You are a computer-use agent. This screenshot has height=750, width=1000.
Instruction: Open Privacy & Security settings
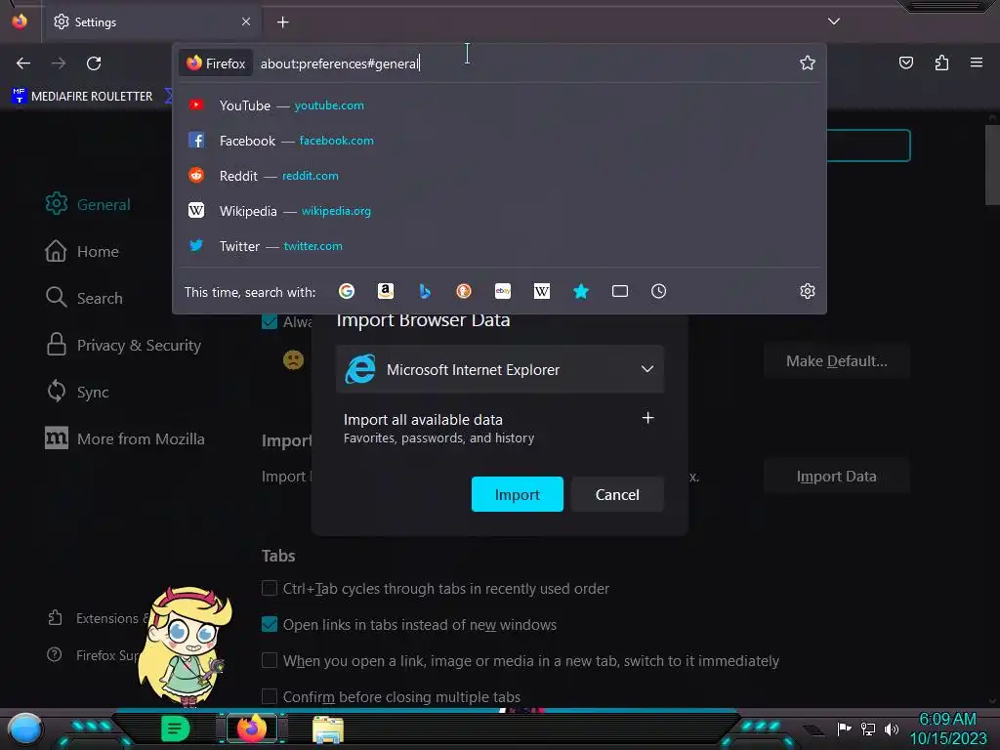[x=123, y=345]
